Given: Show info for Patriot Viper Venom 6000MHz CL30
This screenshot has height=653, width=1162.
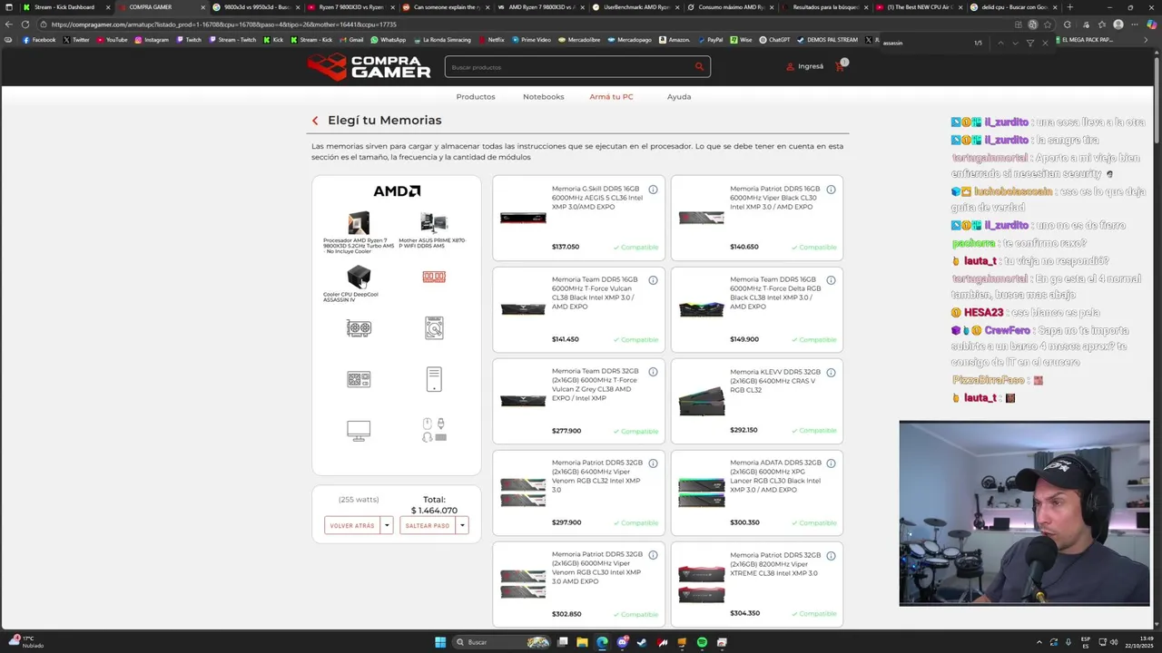Looking at the screenshot, I should pyautogui.click(x=653, y=555).
